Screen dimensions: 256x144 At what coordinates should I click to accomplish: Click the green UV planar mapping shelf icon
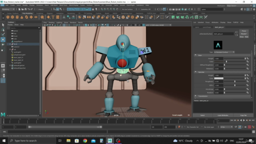click(x=173, y=17)
